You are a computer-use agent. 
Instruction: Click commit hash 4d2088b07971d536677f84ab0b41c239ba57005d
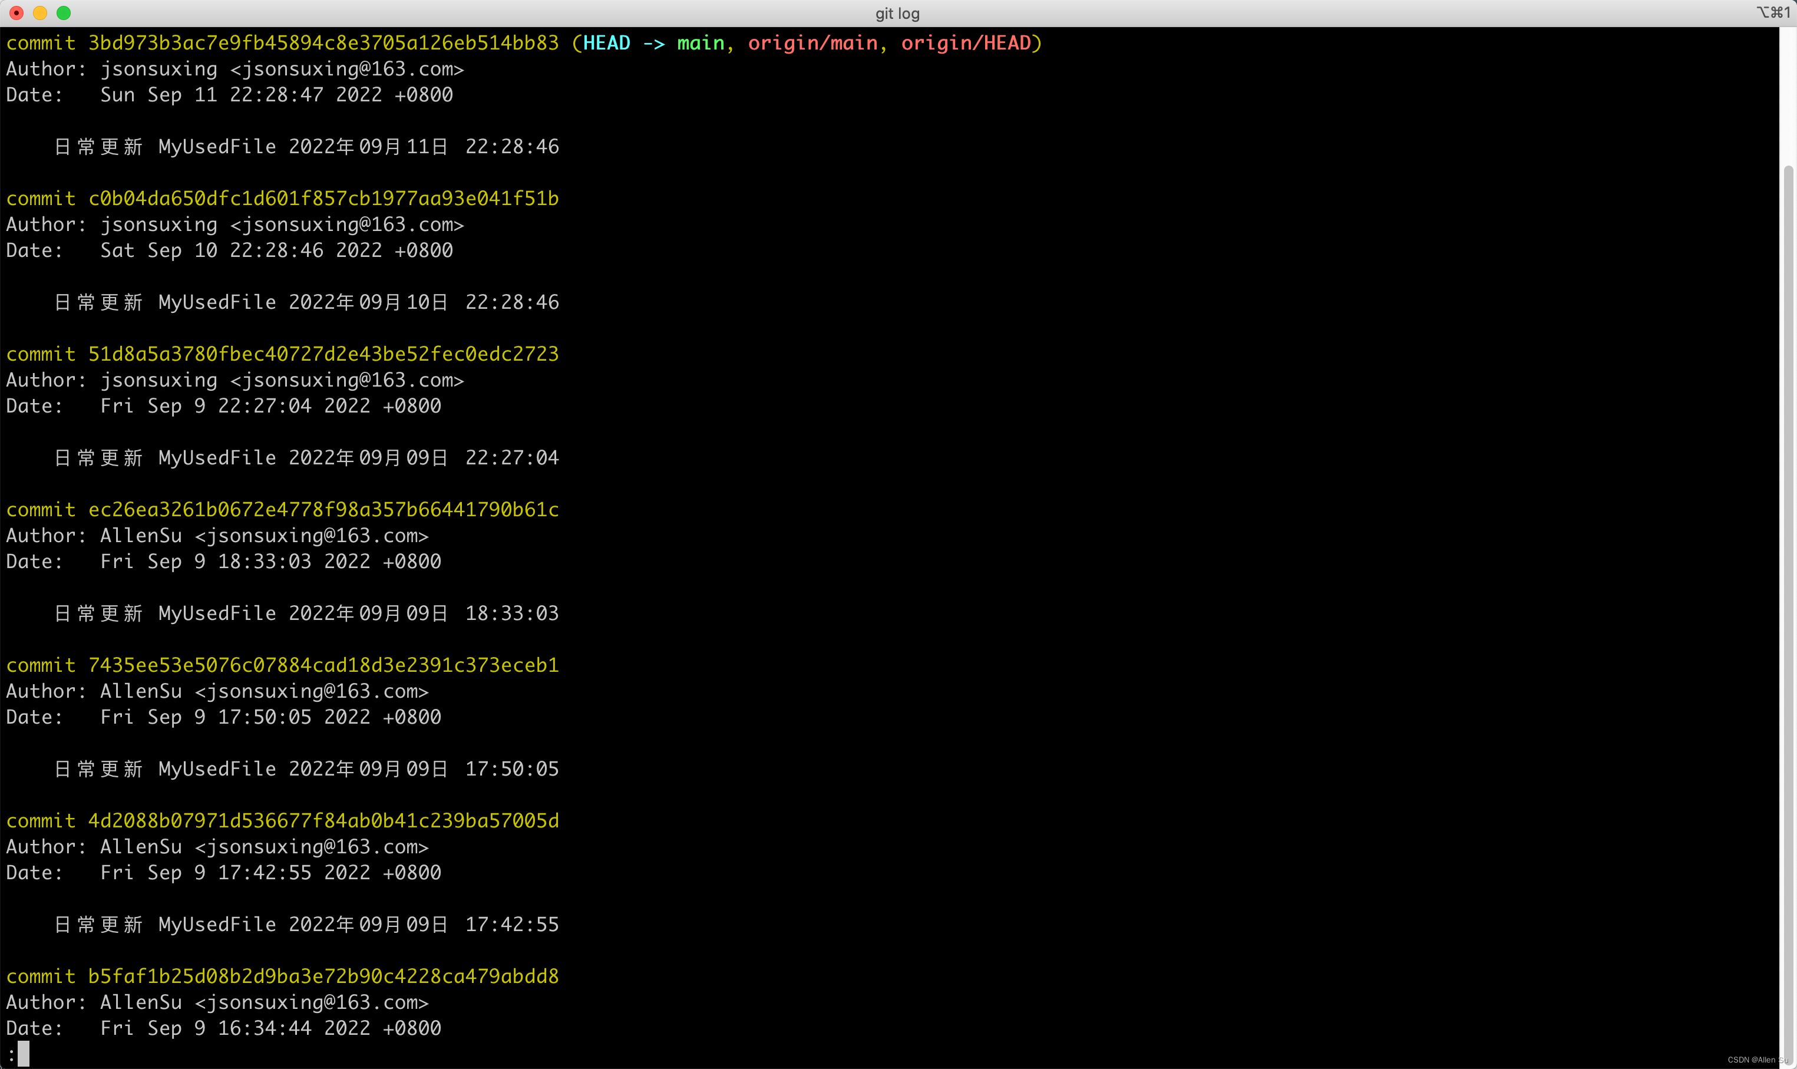point(323,821)
